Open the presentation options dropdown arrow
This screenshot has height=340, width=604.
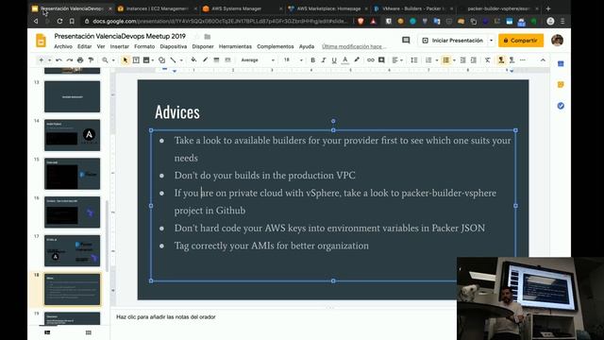click(x=491, y=40)
